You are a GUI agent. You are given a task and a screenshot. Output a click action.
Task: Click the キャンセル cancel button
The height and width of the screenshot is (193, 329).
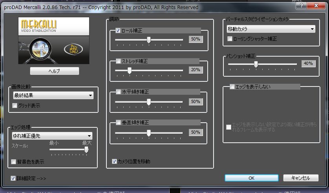click(301, 178)
